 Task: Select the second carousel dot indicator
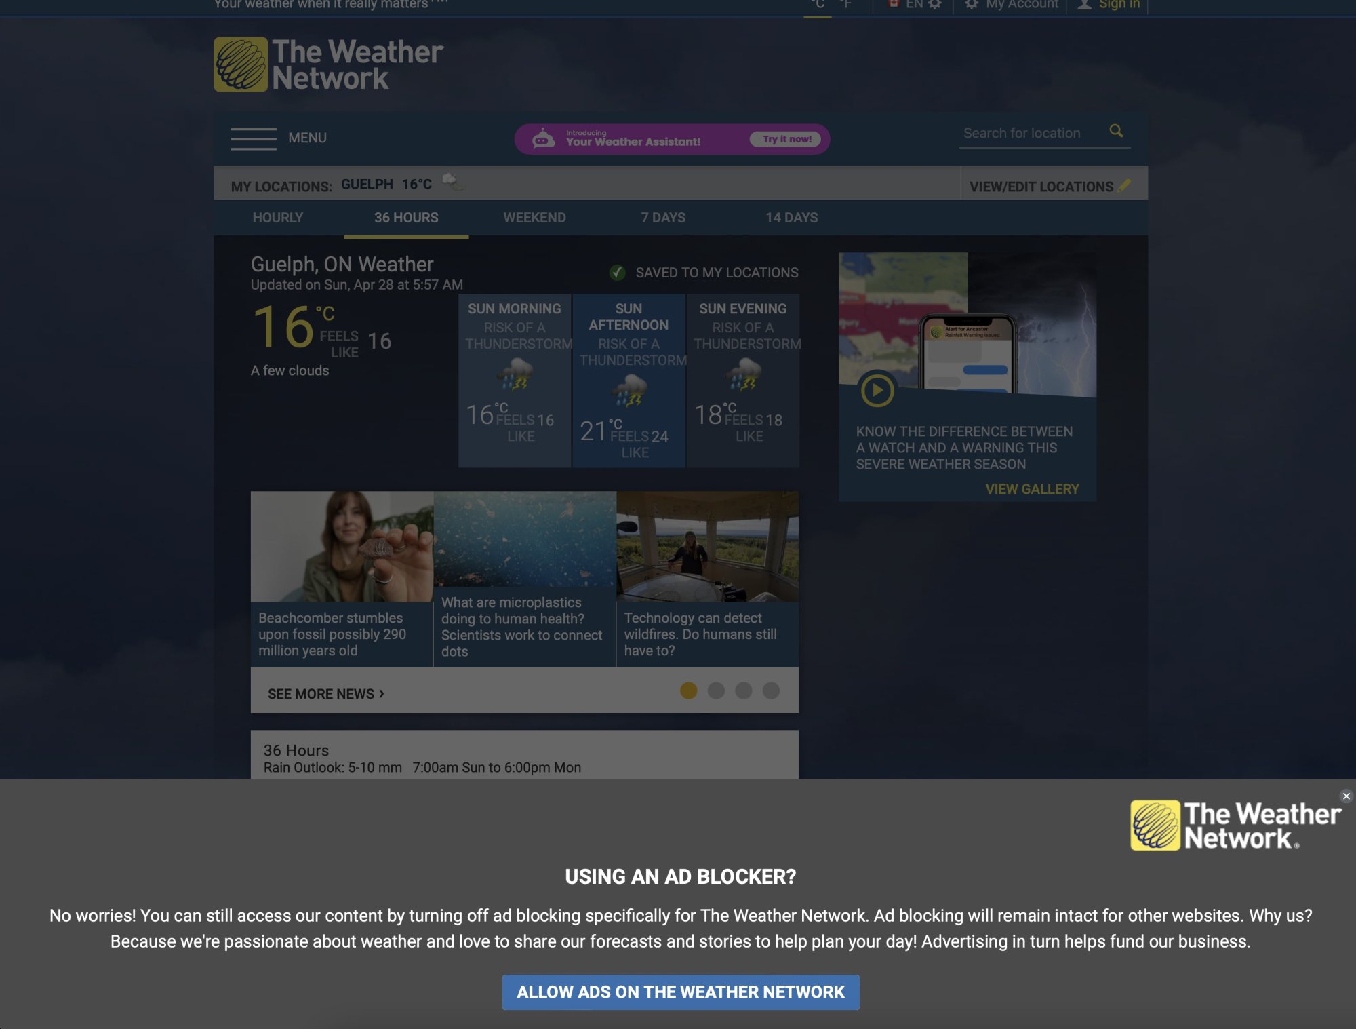pos(716,691)
